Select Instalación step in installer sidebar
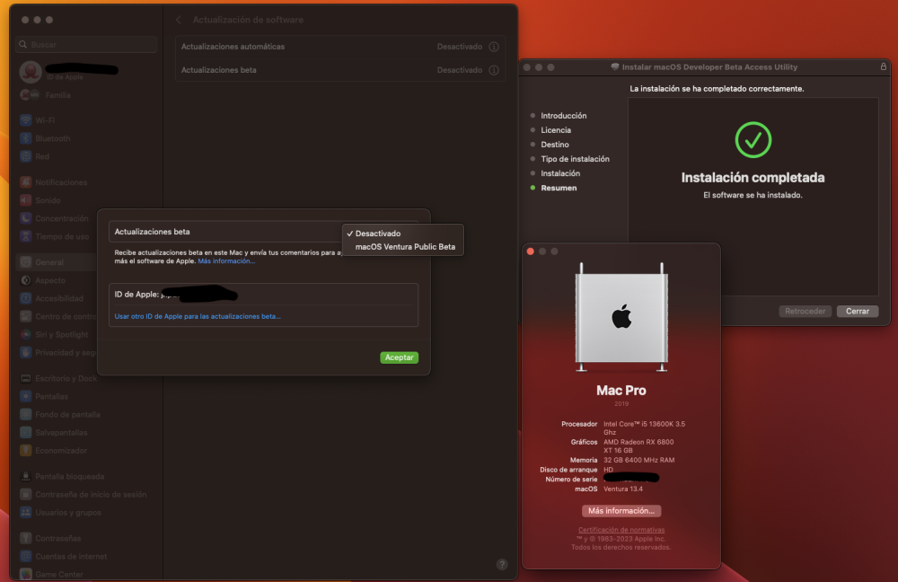The width and height of the screenshot is (898, 582). (560, 173)
